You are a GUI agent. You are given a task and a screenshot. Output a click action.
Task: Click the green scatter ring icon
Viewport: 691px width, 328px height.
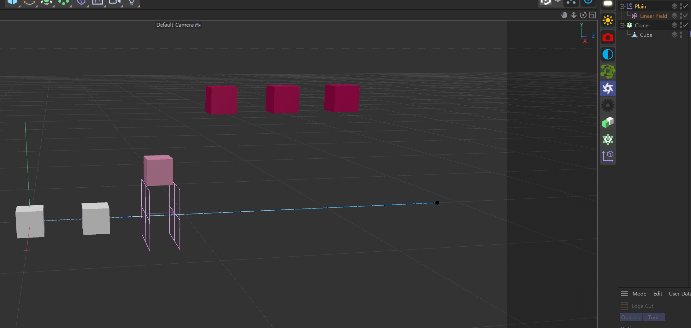tap(608, 72)
